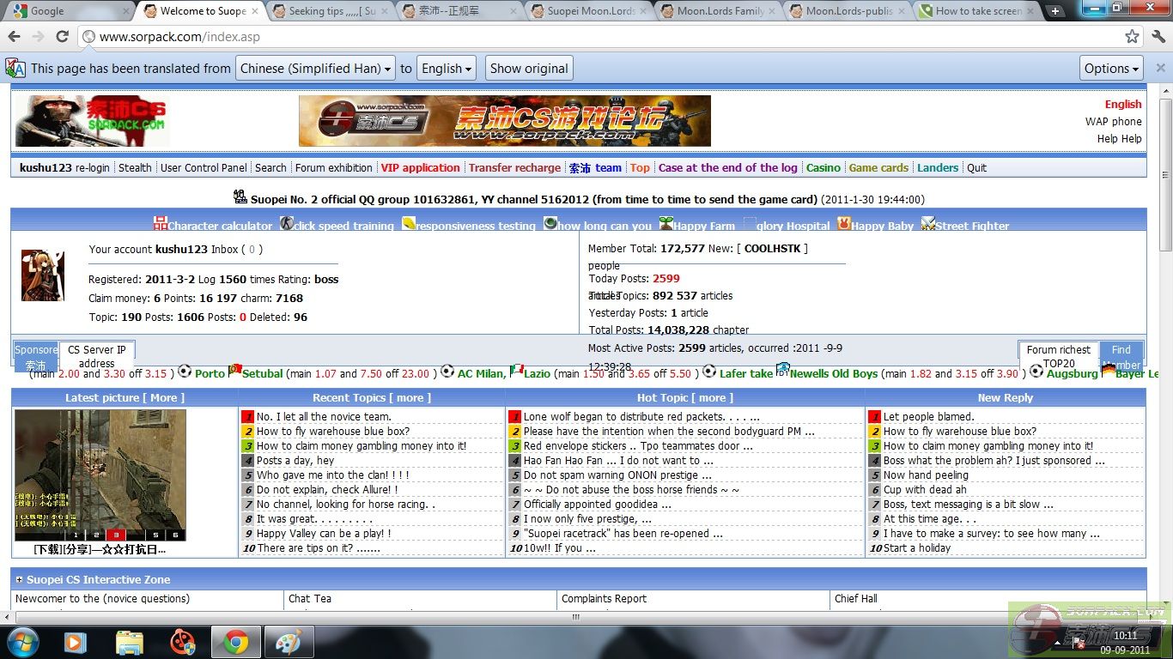Image resolution: width=1173 pixels, height=659 pixels.
Task: Click the user avatar picture
Action: [x=42, y=275]
